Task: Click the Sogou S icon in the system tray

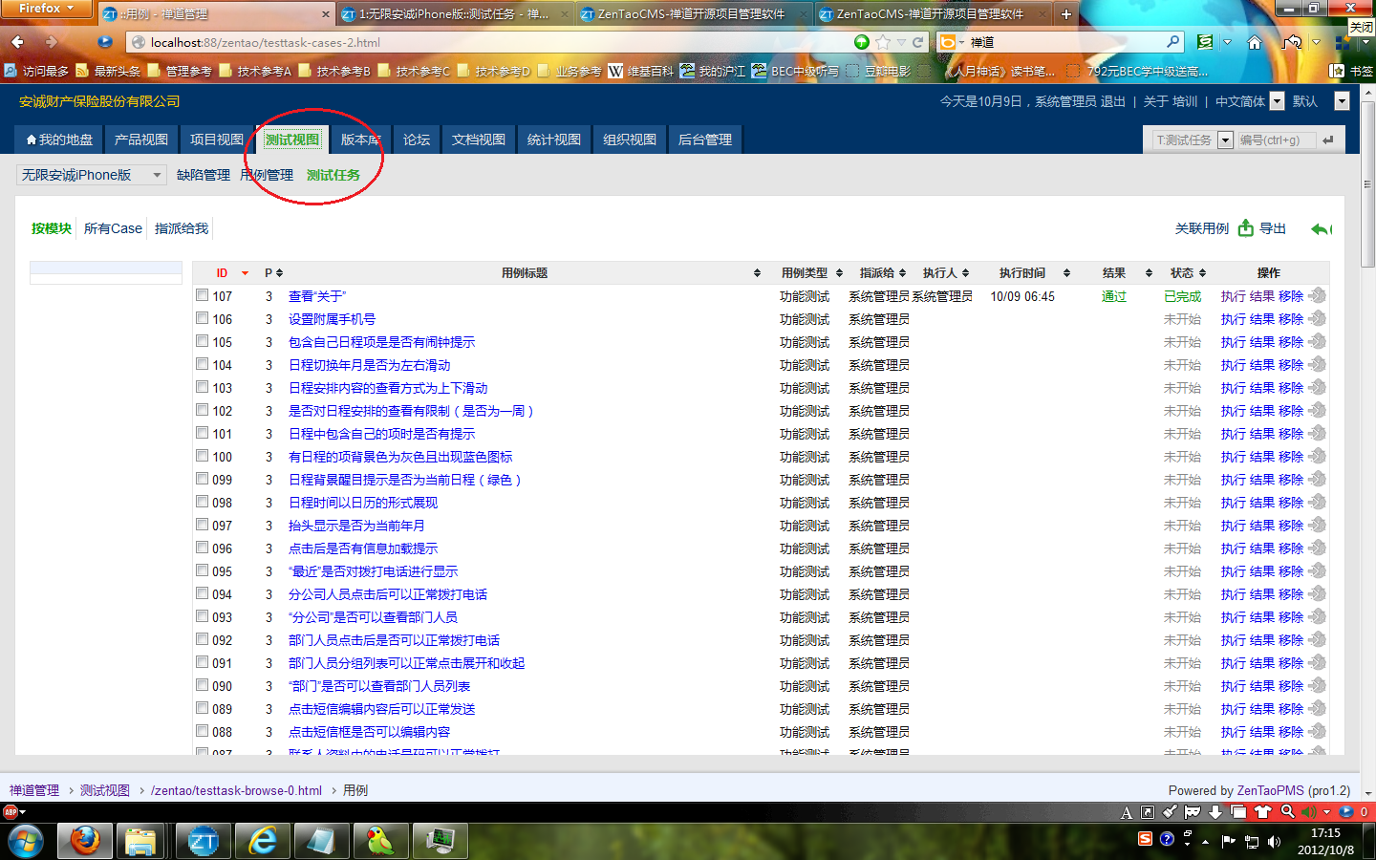Action: (1145, 838)
